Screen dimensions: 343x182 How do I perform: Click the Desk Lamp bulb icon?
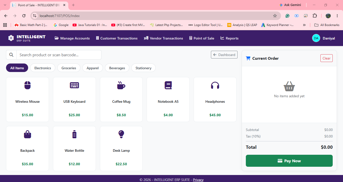pos(121,134)
